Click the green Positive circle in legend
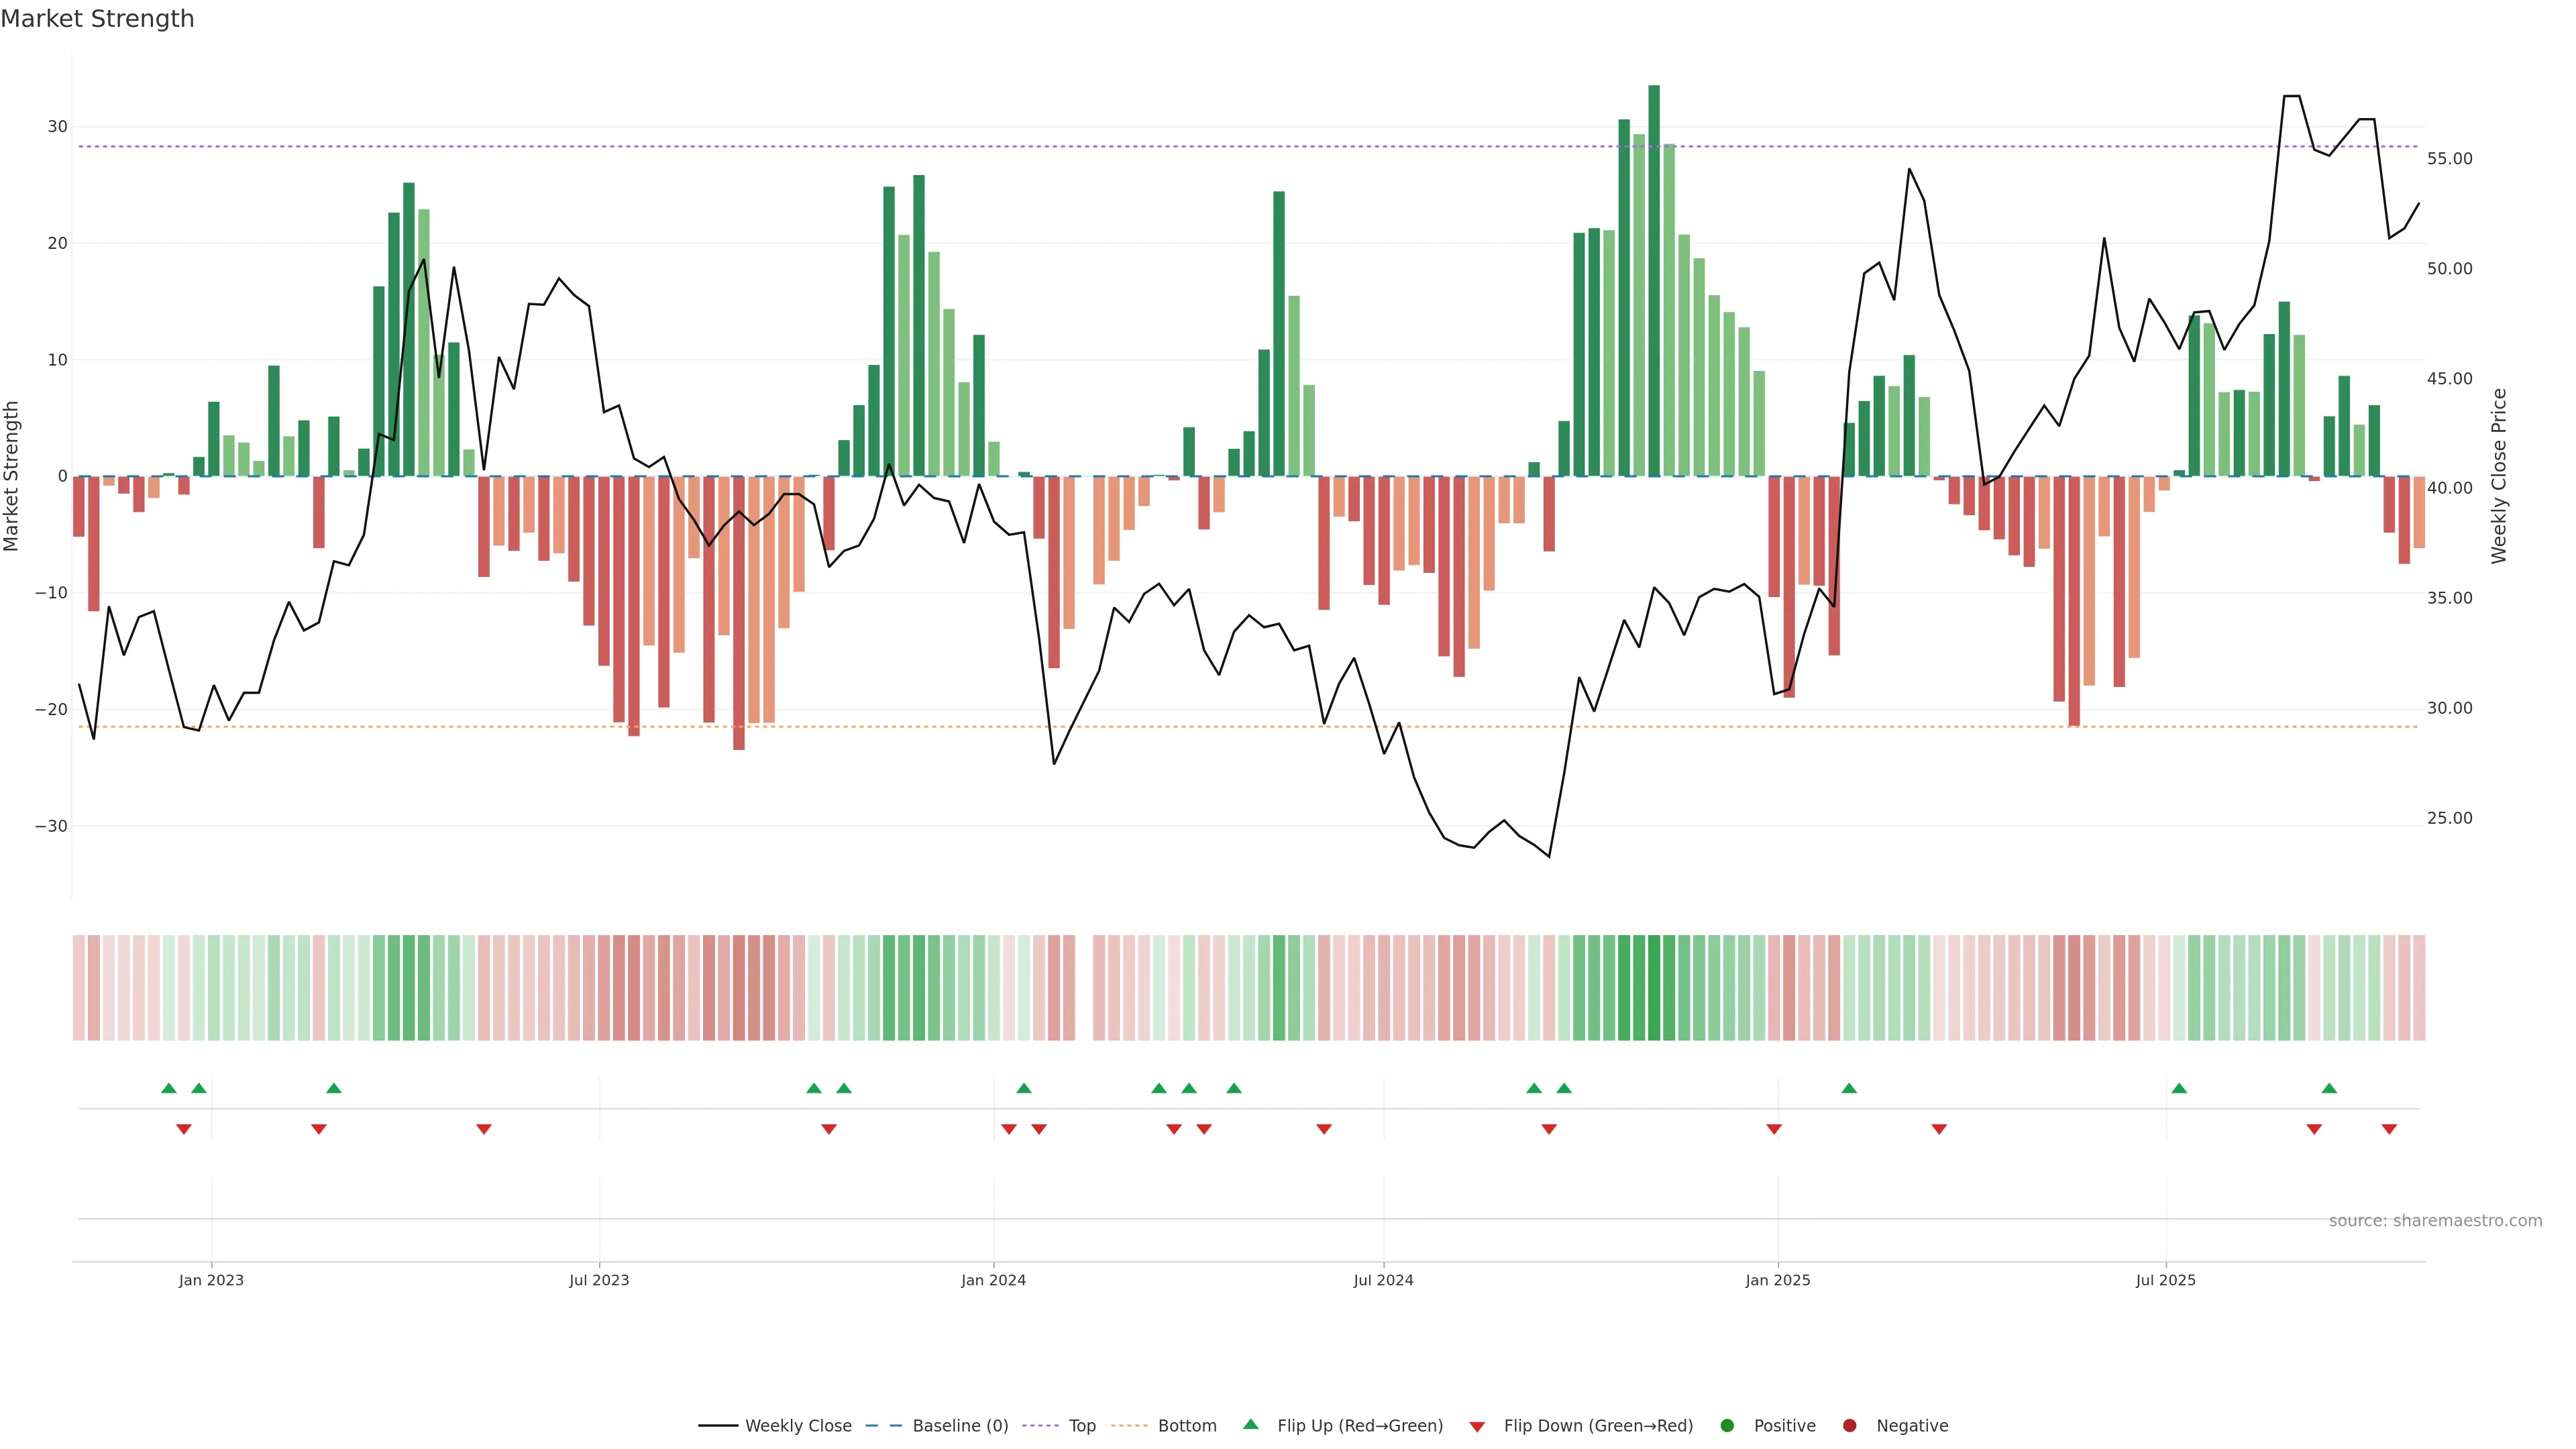The height and width of the screenshot is (1449, 2576). click(1727, 1425)
